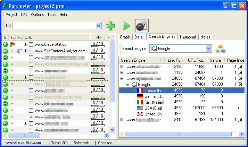This screenshot has width=248, height=147.
Task: Click the green smiley on the 3 / 10 row
Action: (x=5, y=117)
